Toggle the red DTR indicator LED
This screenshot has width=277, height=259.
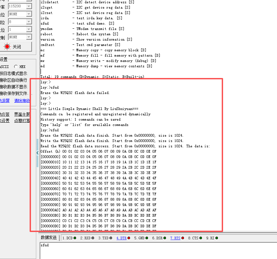point(129,238)
